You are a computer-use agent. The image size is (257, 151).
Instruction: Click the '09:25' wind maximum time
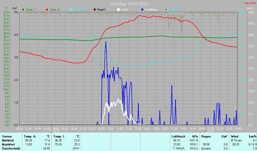236,145
